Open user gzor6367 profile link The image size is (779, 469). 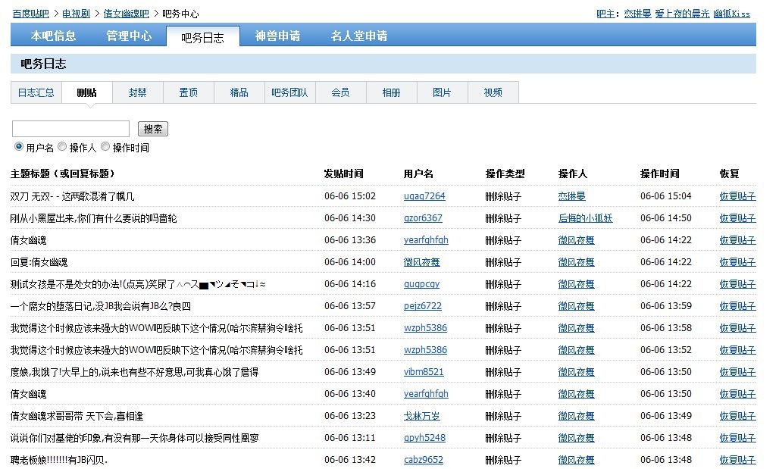click(423, 217)
